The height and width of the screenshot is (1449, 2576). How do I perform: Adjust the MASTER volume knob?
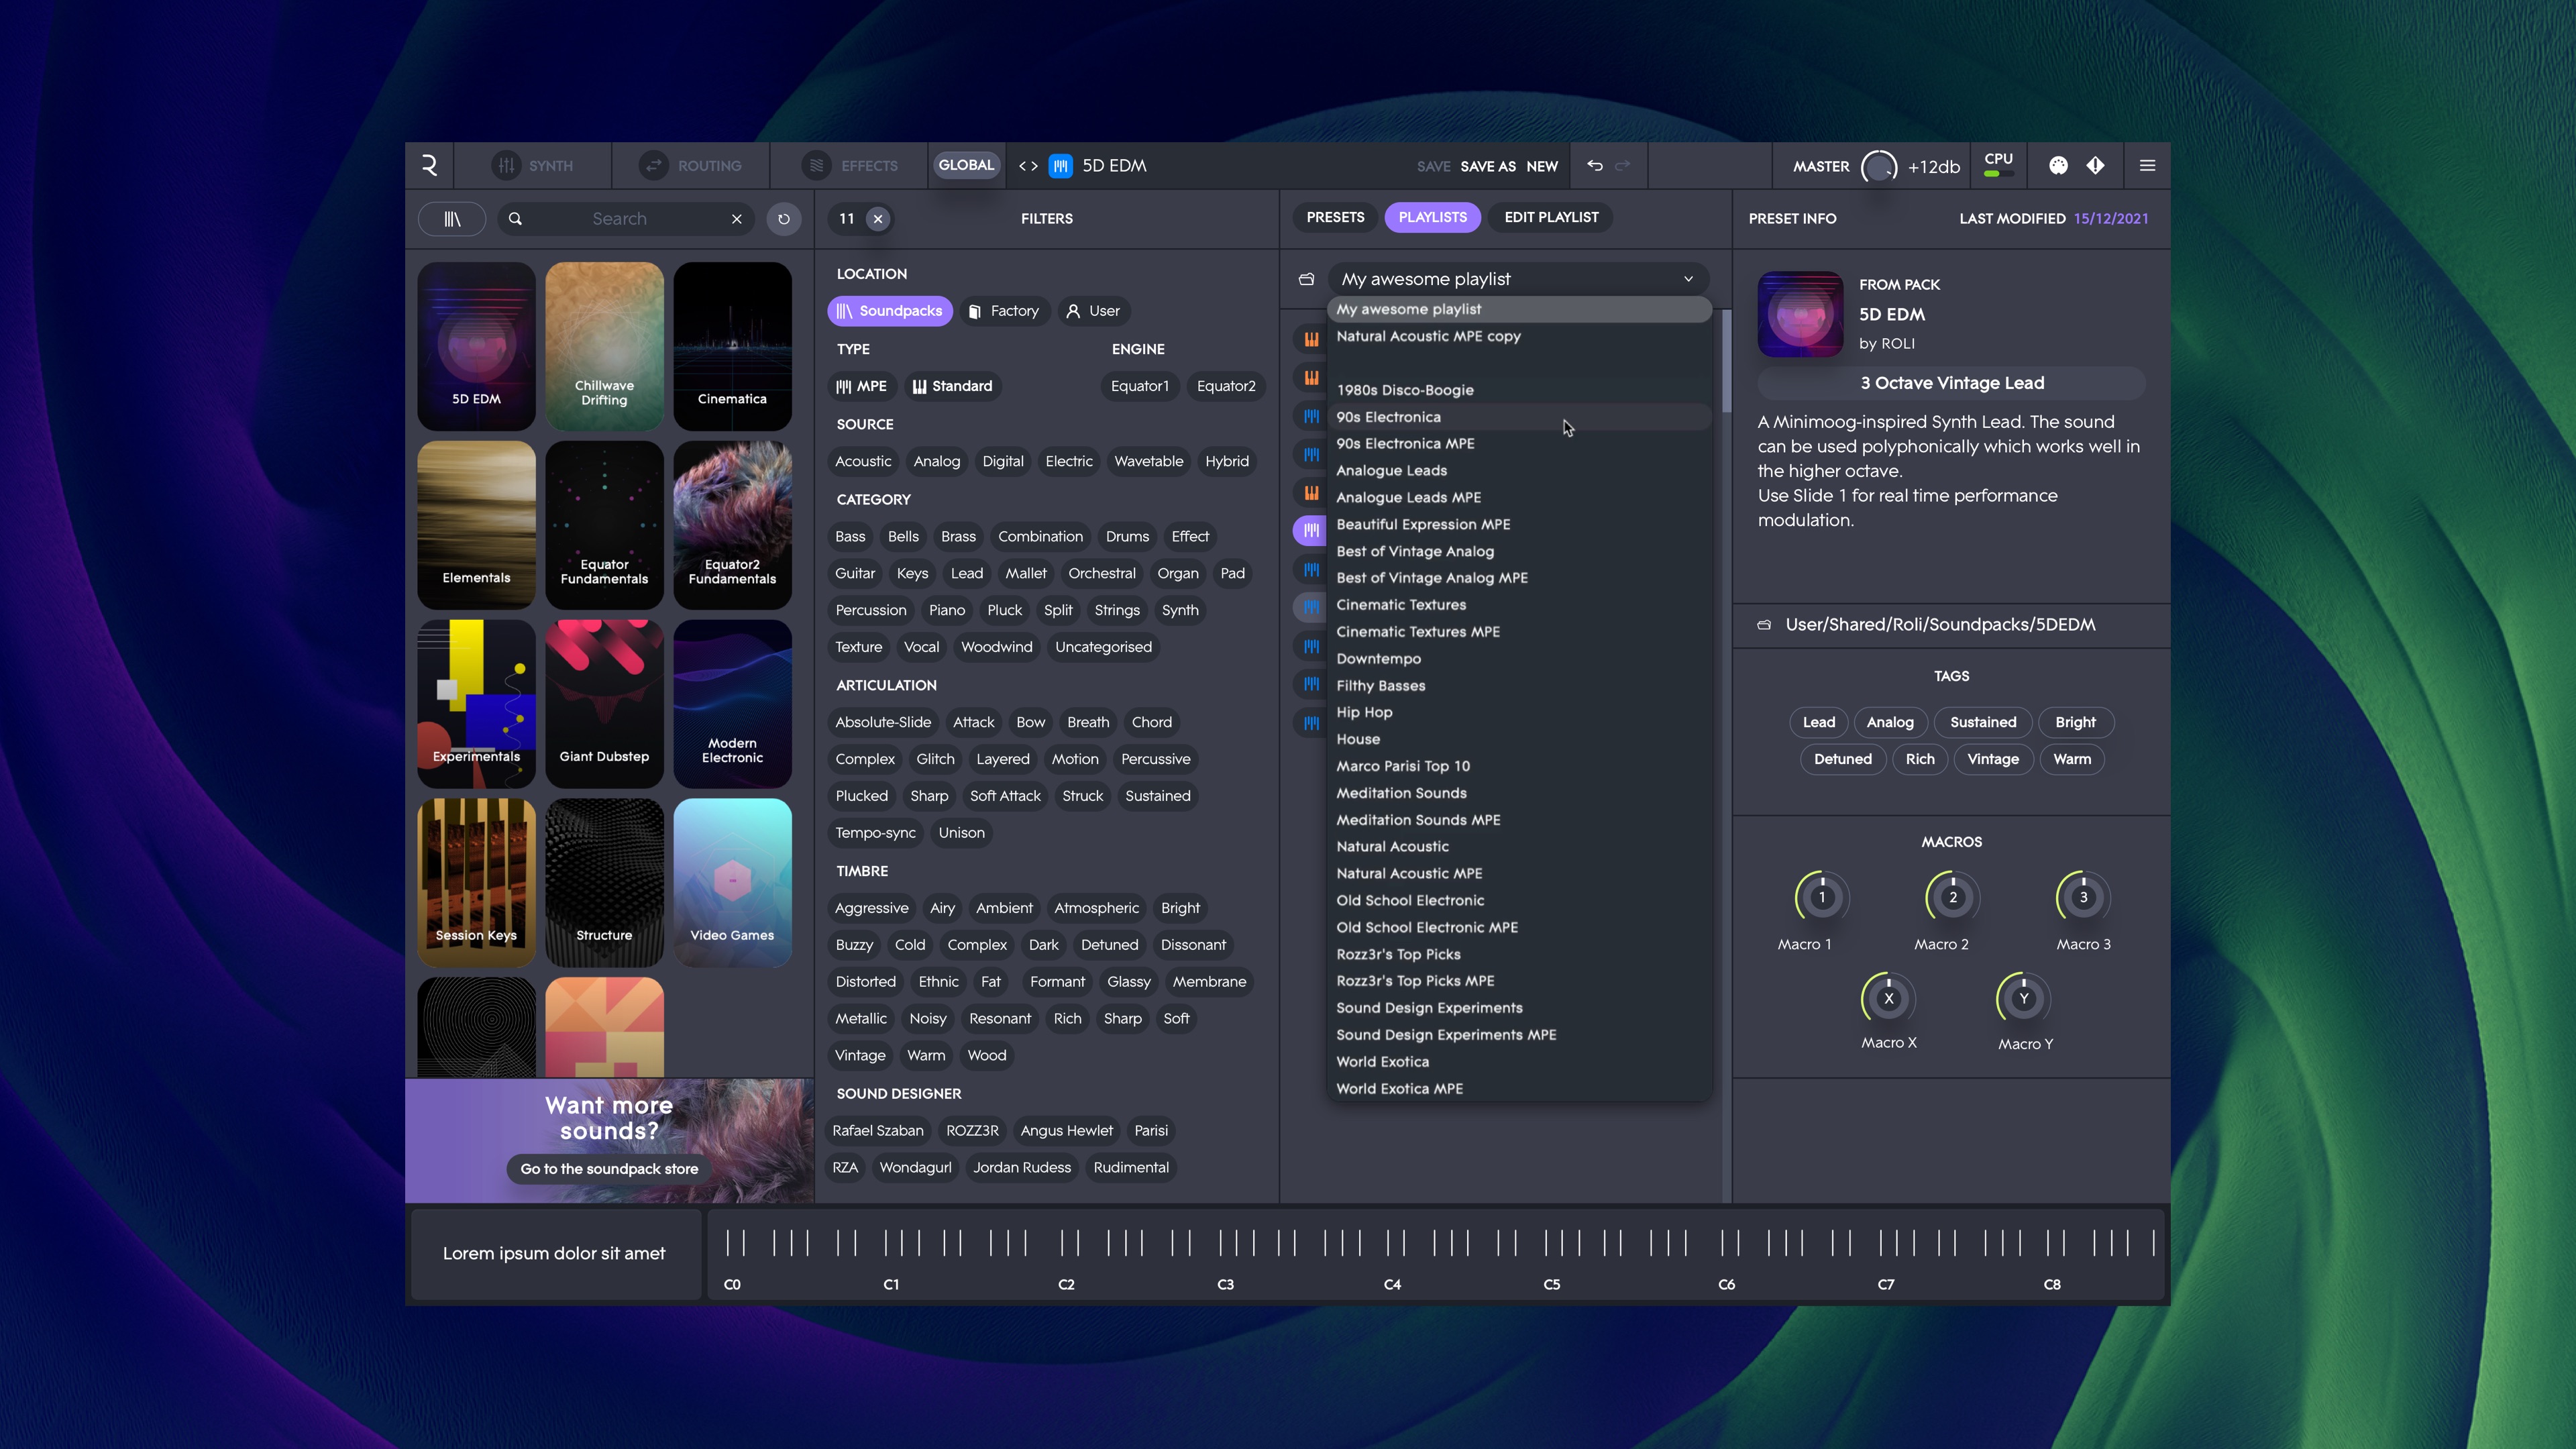(1878, 166)
